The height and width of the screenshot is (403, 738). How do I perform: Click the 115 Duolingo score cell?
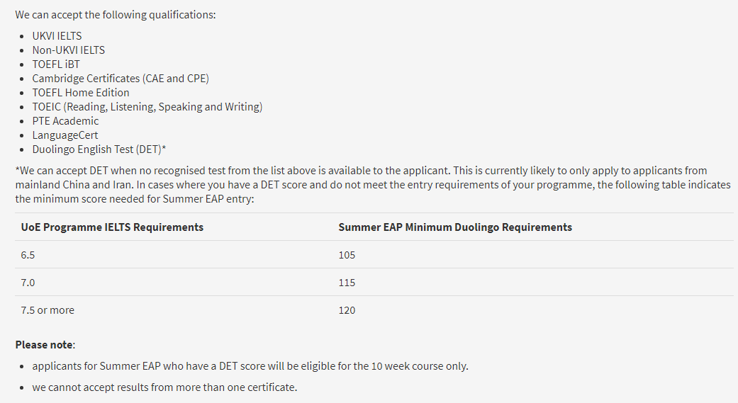tap(347, 283)
